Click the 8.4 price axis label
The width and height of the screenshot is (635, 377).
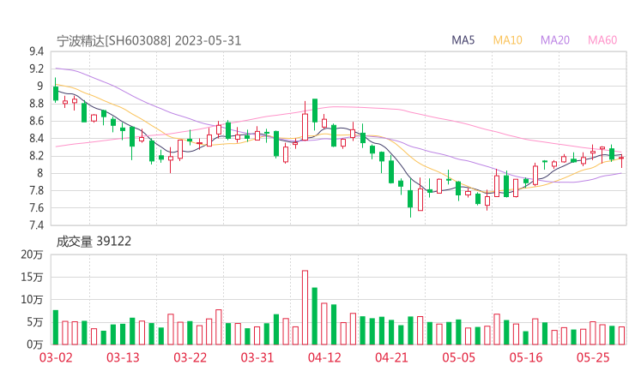pos(36,138)
